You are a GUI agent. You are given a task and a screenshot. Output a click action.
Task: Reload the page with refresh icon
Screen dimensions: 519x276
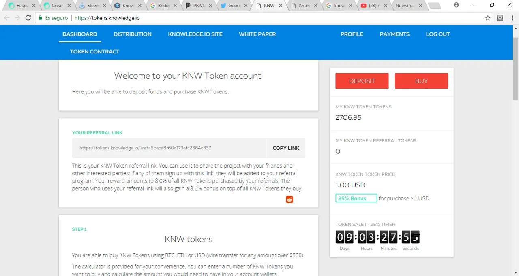(x=28, y=18)
